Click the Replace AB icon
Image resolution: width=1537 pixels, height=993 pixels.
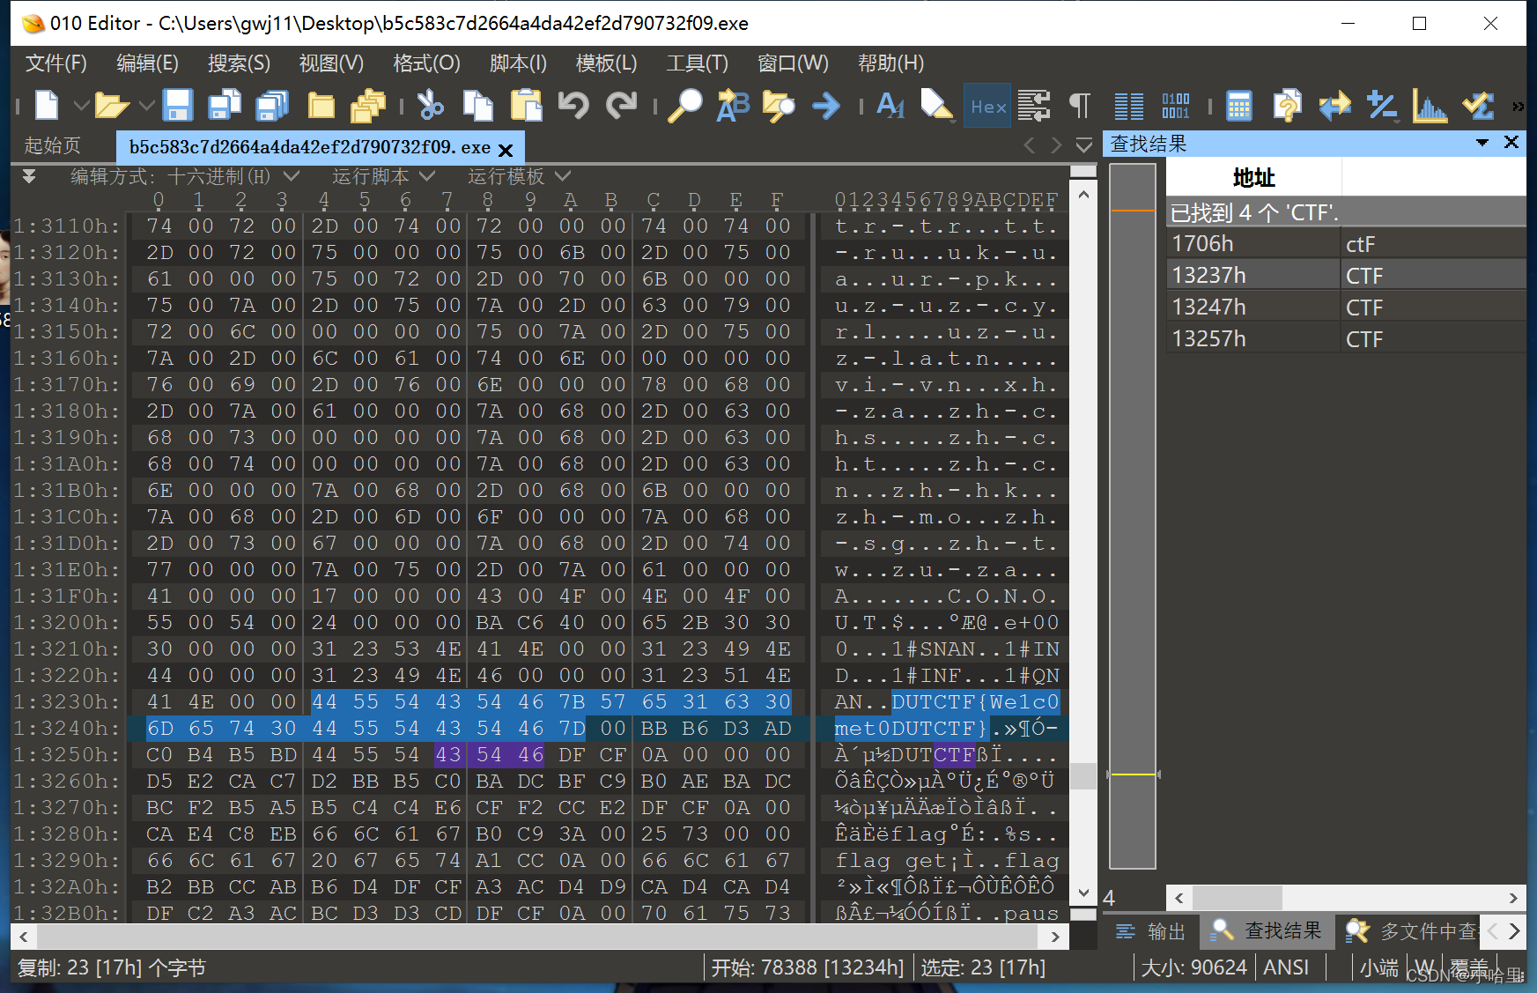(x=732, y=106)
